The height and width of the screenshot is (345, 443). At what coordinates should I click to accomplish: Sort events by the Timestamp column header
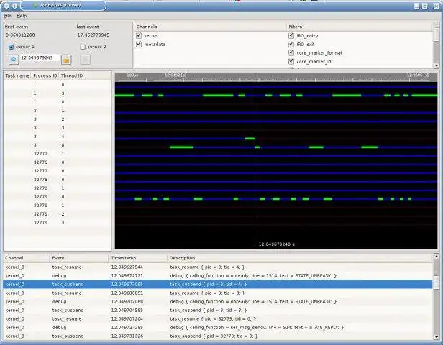138,258
